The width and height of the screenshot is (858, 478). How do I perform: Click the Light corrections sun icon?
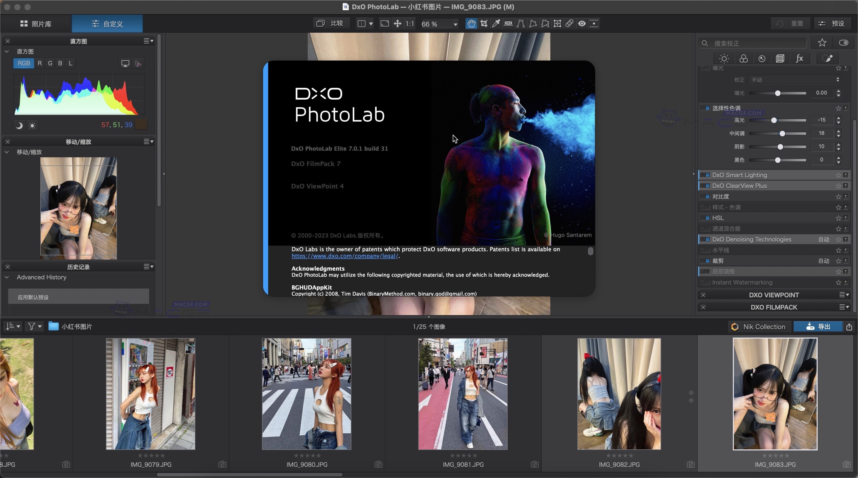(724, 59)
